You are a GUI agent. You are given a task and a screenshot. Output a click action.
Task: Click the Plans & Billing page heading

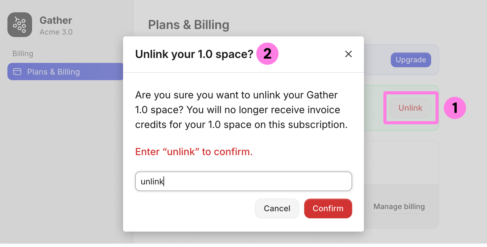point(188,25)
